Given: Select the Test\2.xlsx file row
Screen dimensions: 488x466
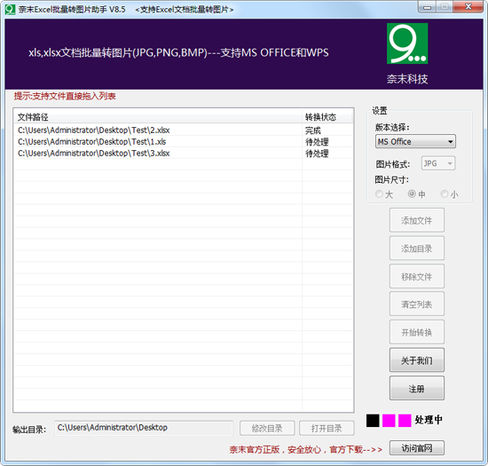Looking at the screenshot, I should [184, 130].
